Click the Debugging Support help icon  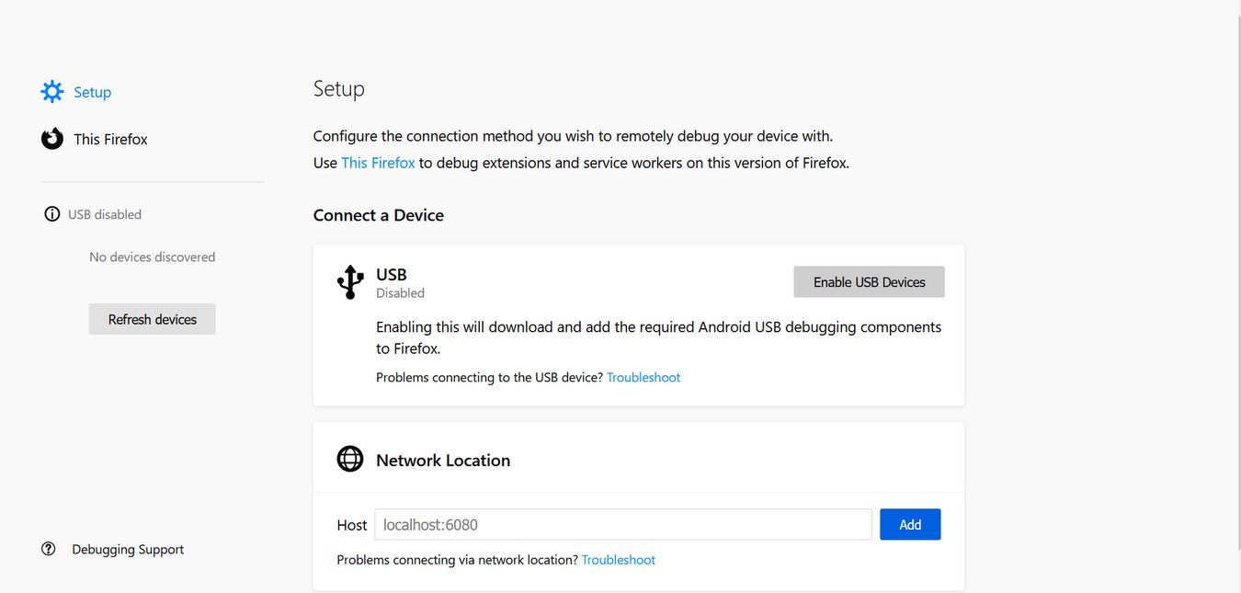tap(48, 548)
